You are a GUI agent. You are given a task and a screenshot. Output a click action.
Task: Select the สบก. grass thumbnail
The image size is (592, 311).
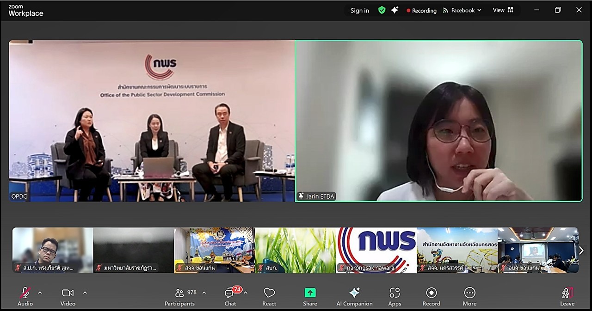[x=295, y=250]
